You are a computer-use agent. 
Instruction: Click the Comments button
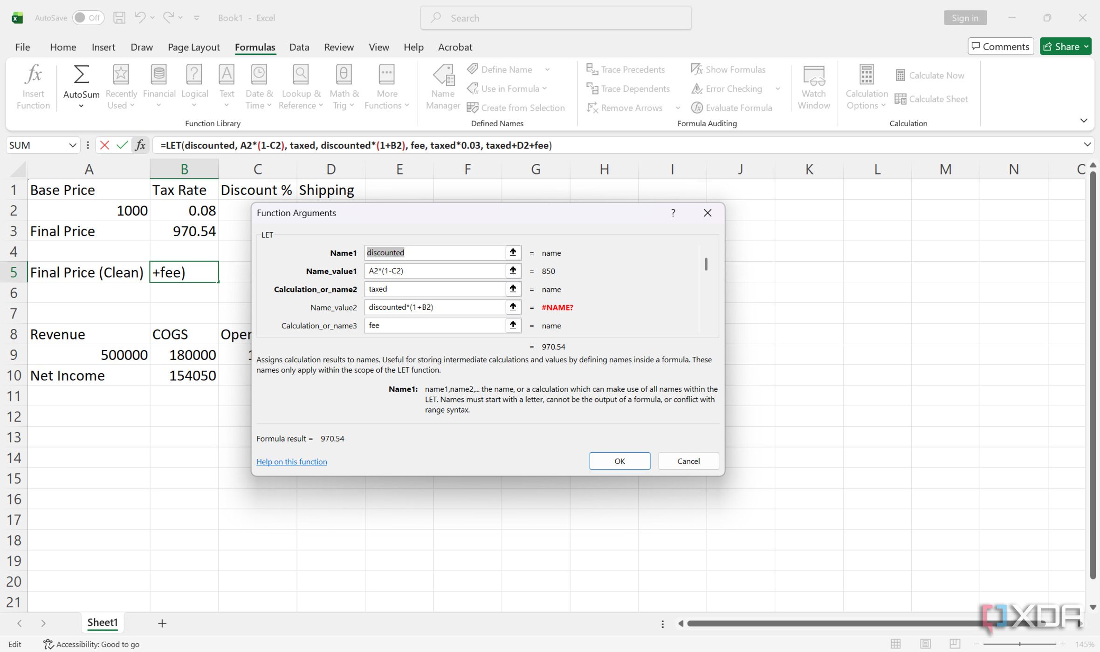tap(1001, 47)
